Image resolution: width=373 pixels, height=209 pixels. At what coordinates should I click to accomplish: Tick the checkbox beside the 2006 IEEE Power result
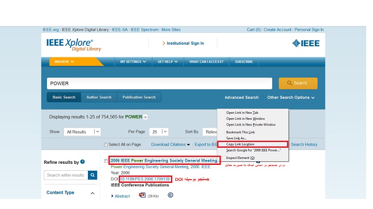click(106, 161)
